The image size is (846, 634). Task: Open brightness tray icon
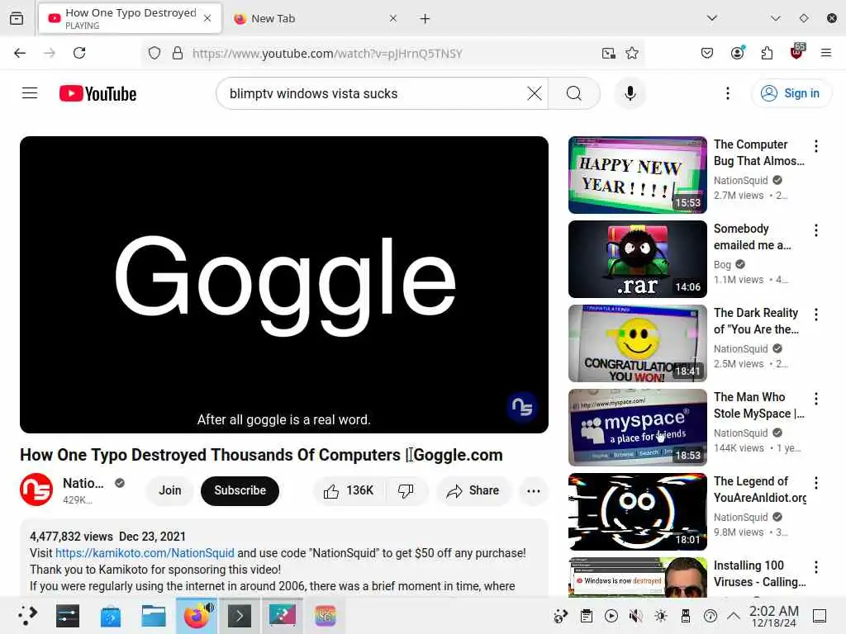click(x=660, y=615)
